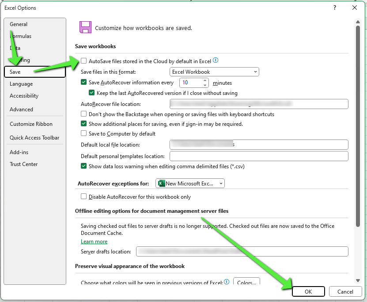
Task: Increase AutoRecover minutes with up arrow
Action: click(205, 80)
